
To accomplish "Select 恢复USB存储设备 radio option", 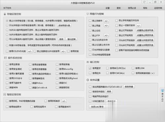I will (x=7, y=45).
